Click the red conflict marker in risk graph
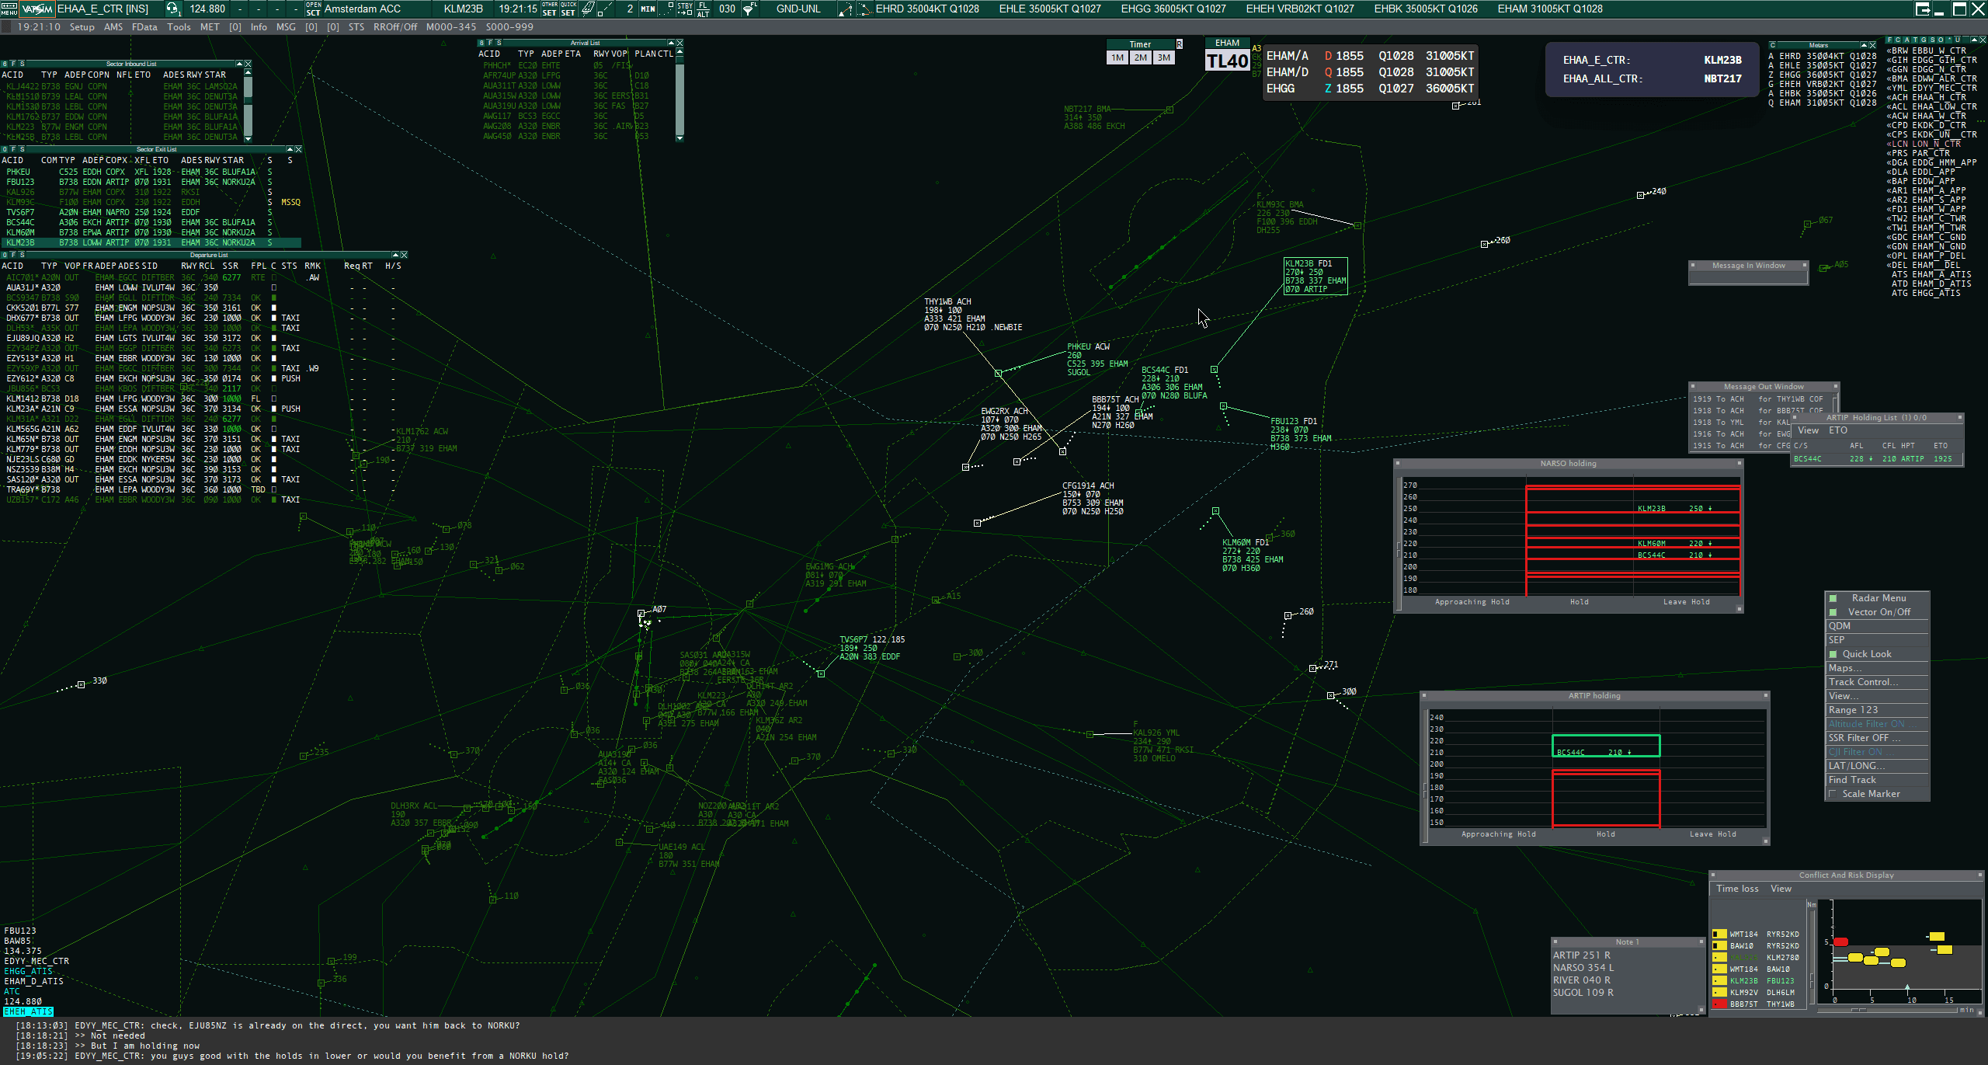1988x1065 pixels. (x=1840, y=941)
